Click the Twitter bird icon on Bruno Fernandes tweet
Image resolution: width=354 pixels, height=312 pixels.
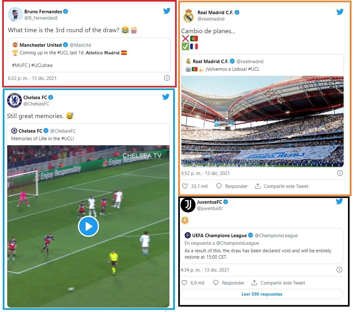(167, 11)
